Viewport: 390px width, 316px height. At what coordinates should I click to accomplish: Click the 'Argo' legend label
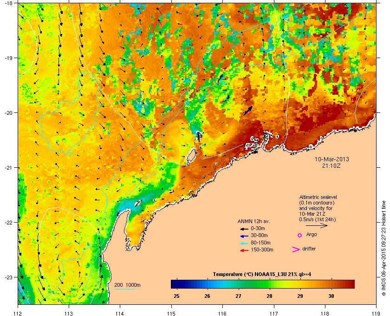312,235
